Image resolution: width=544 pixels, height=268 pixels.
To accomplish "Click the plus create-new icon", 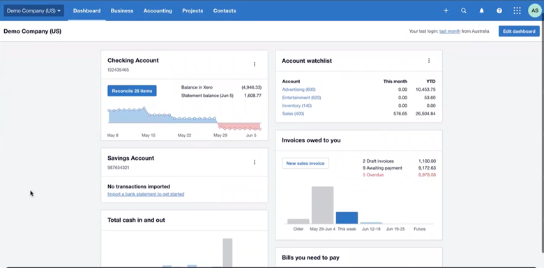I will (x=446, y=10).
